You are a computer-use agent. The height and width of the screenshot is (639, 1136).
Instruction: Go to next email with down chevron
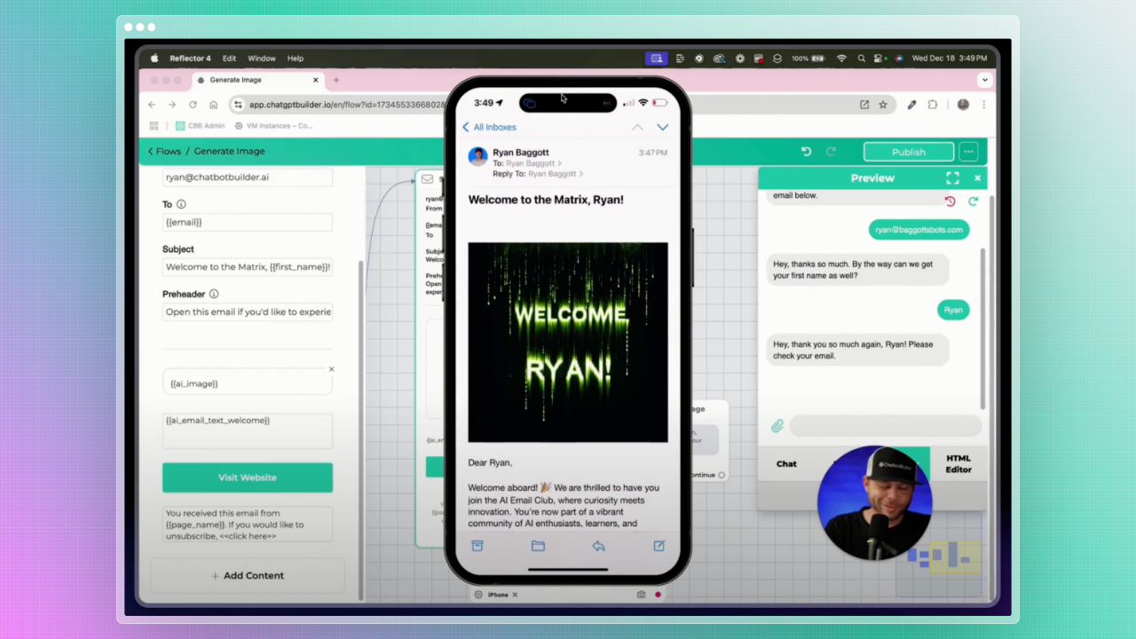[x=662, y=127]
